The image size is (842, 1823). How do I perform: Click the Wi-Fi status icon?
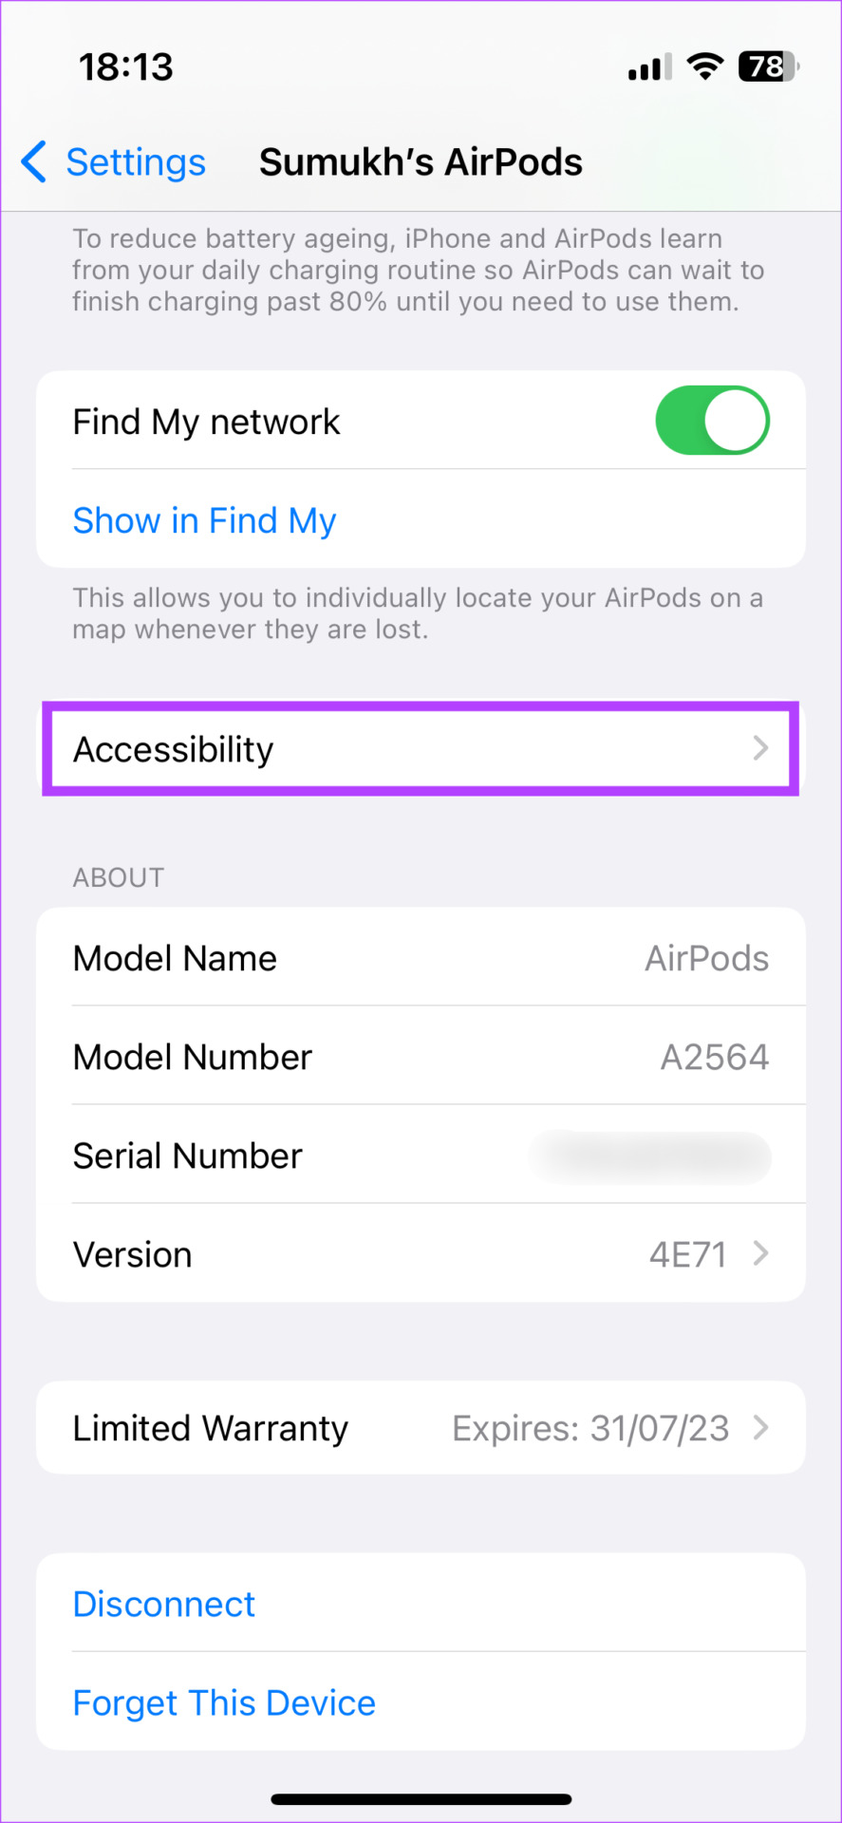tap(703, 65)
